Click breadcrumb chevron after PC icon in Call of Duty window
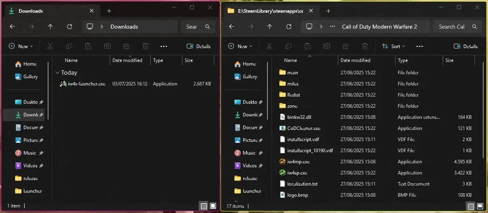 pos(321,27)
